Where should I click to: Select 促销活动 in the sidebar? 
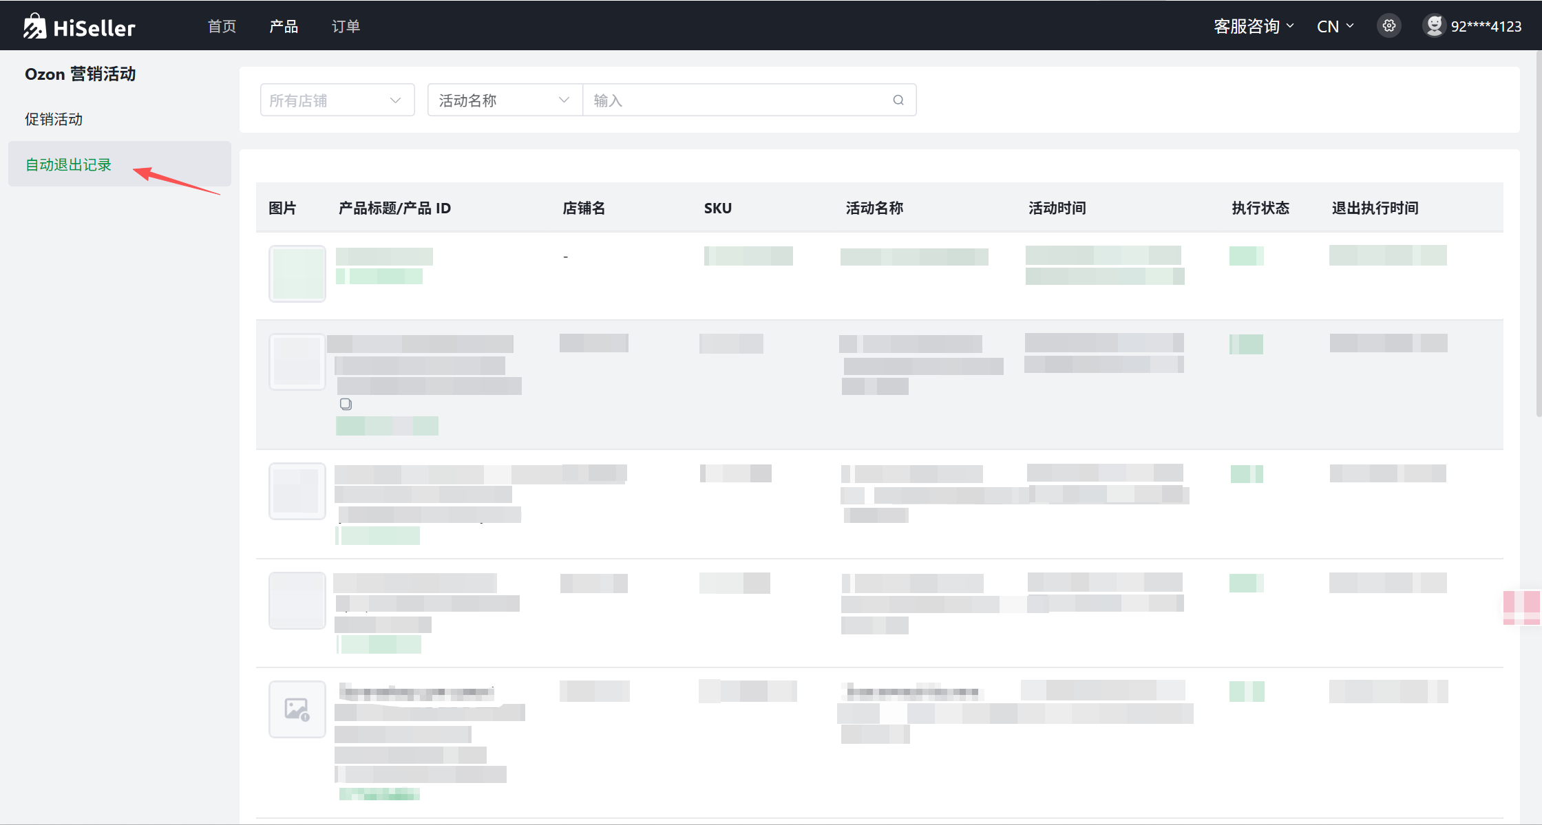click(x=54, y=119)
